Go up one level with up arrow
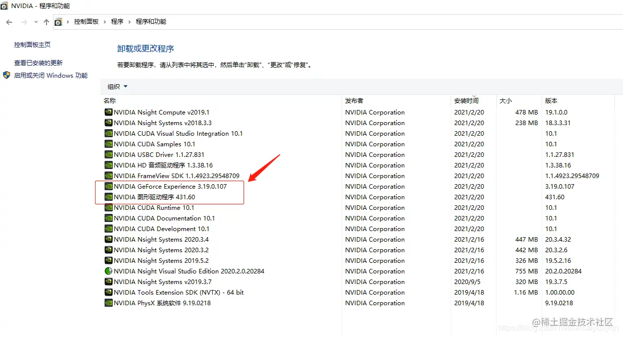 click(46, 22)
